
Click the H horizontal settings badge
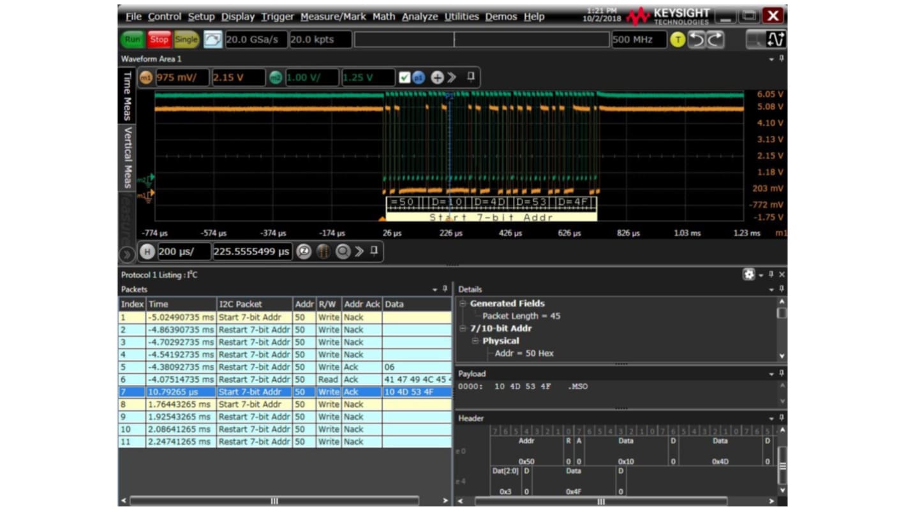tap(147, 251)
